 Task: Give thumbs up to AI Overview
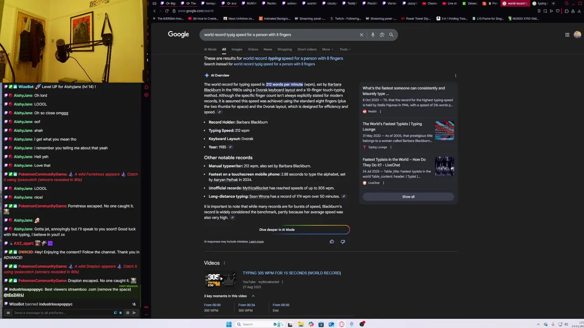(x=332, y=241)
